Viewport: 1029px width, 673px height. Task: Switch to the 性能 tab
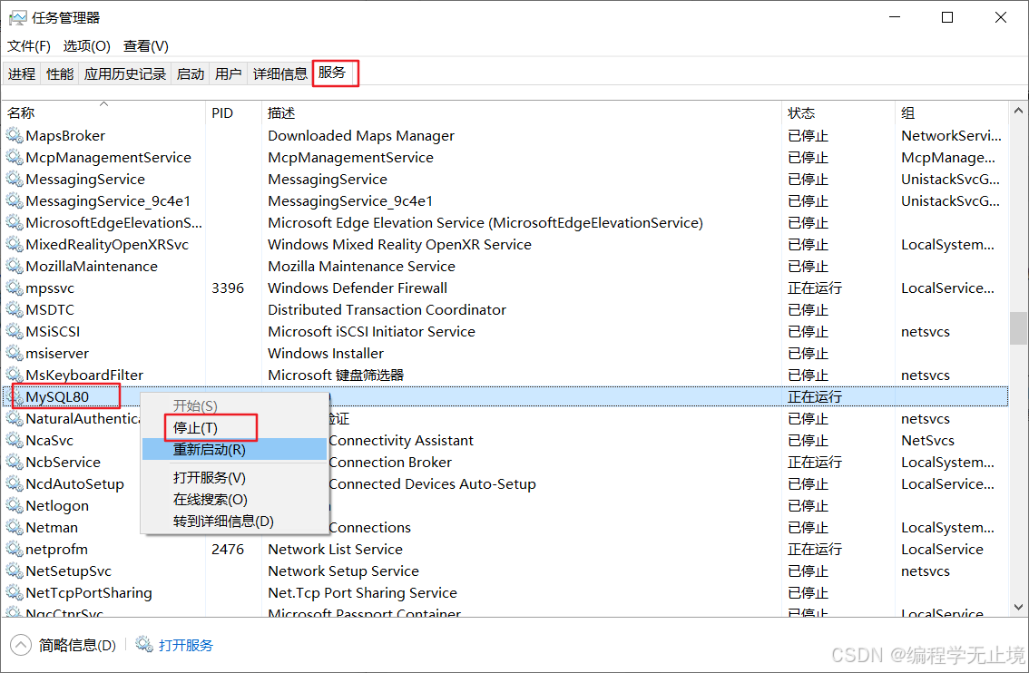(x=60, y=74)
